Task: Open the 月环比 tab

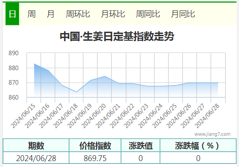Action: point(113,14)
